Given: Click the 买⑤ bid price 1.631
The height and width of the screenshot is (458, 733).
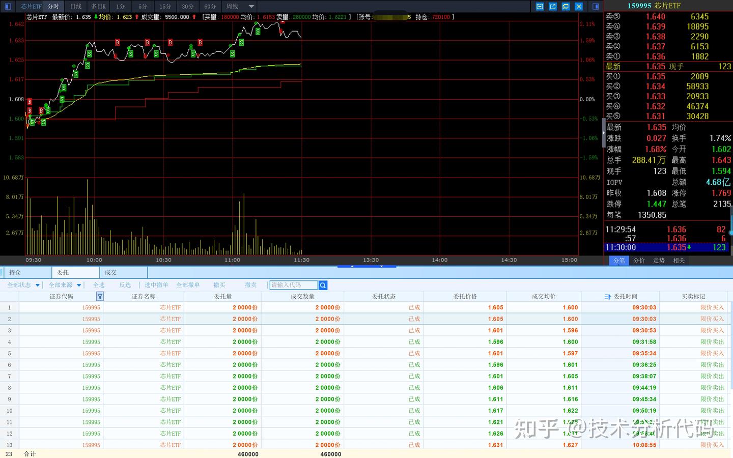Looking at the screenshot, I should (x=656, y=116).
